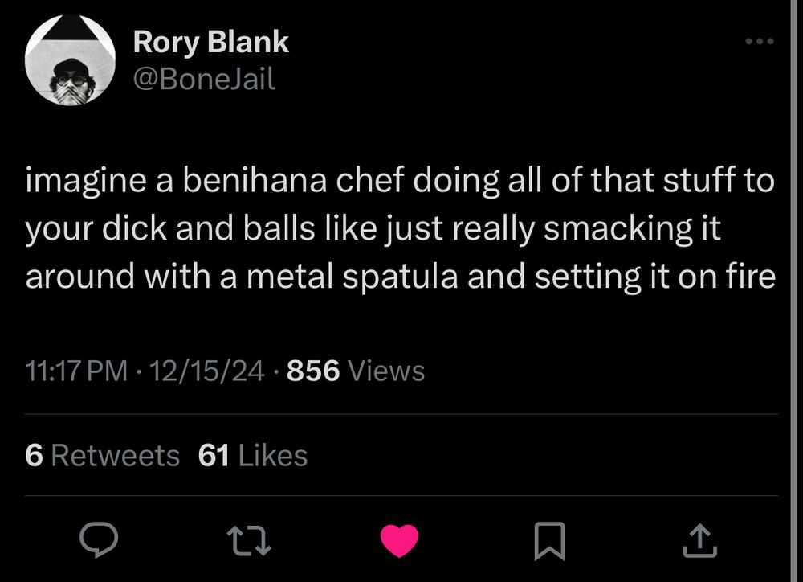Unlike the tweet via pink heart
803x582 pixels.
[x=399, y=540]
